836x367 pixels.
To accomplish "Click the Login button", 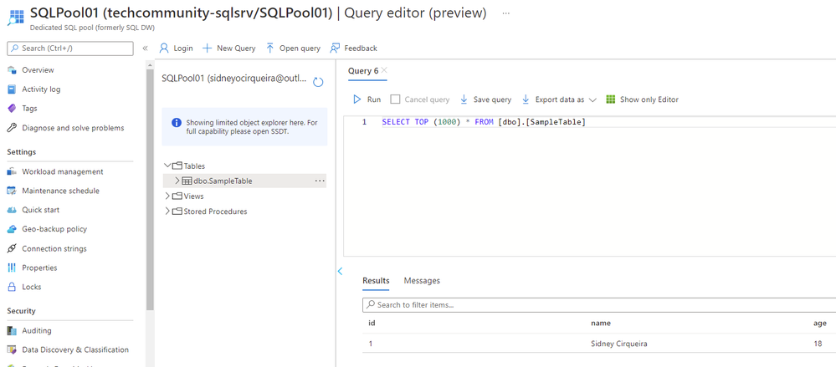I will coord(177,48).
